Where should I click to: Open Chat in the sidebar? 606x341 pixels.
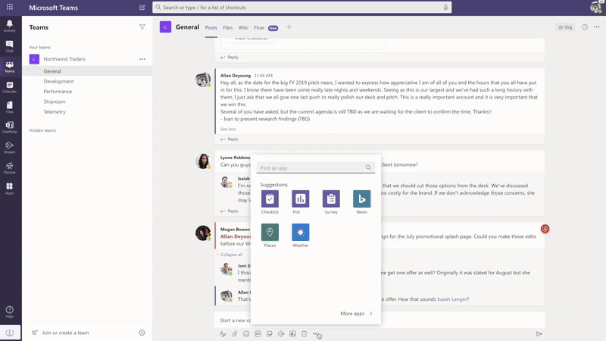coord(10,46)
